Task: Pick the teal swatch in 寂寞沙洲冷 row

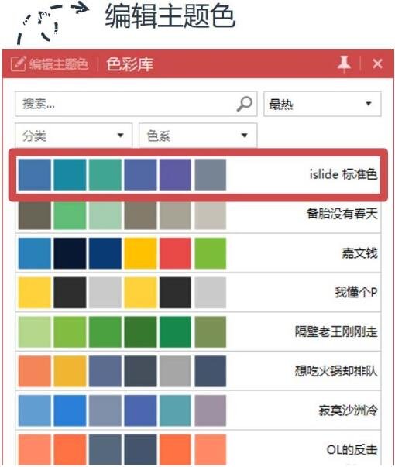Action: click(175, 410)
